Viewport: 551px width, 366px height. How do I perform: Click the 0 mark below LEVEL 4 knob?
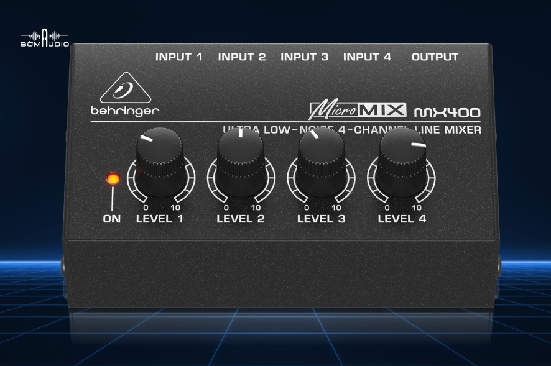(x=387, y=208)
